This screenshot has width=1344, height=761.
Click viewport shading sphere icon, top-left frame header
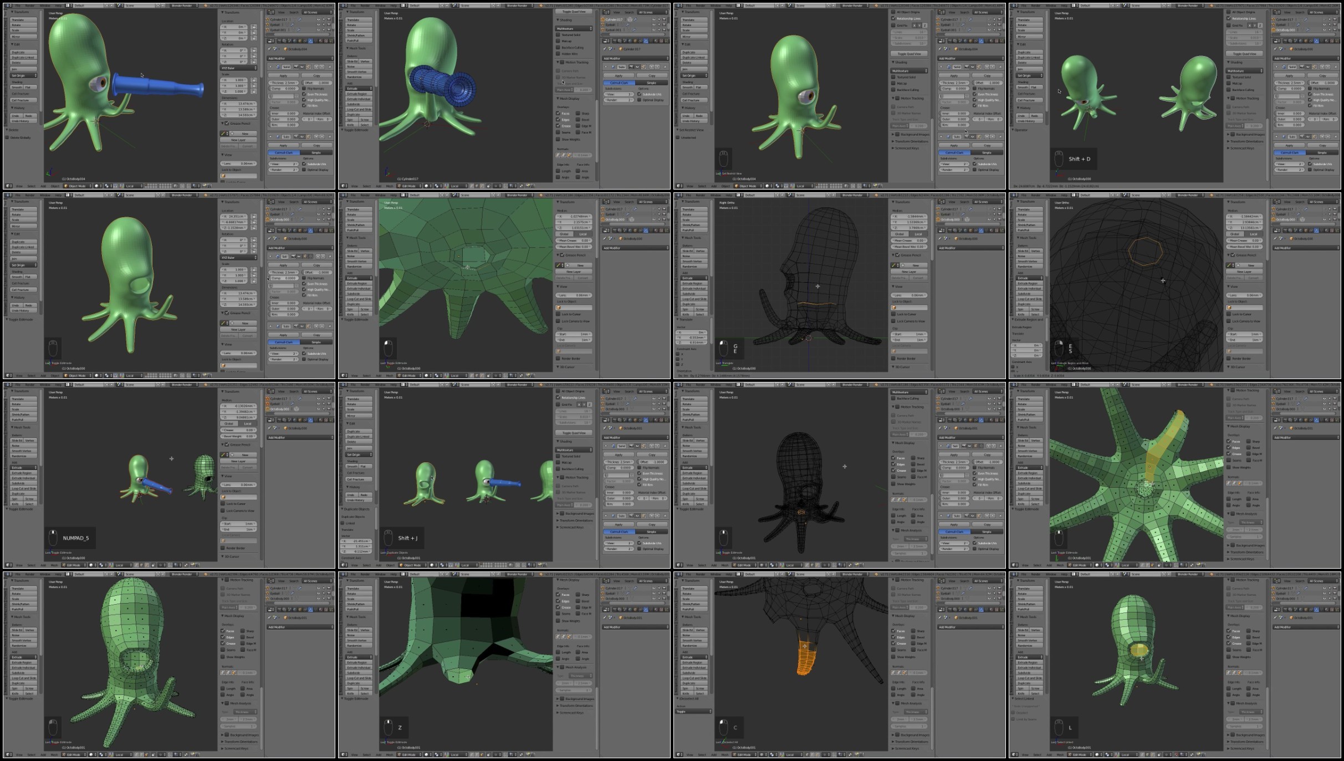(x=98, y=186)
